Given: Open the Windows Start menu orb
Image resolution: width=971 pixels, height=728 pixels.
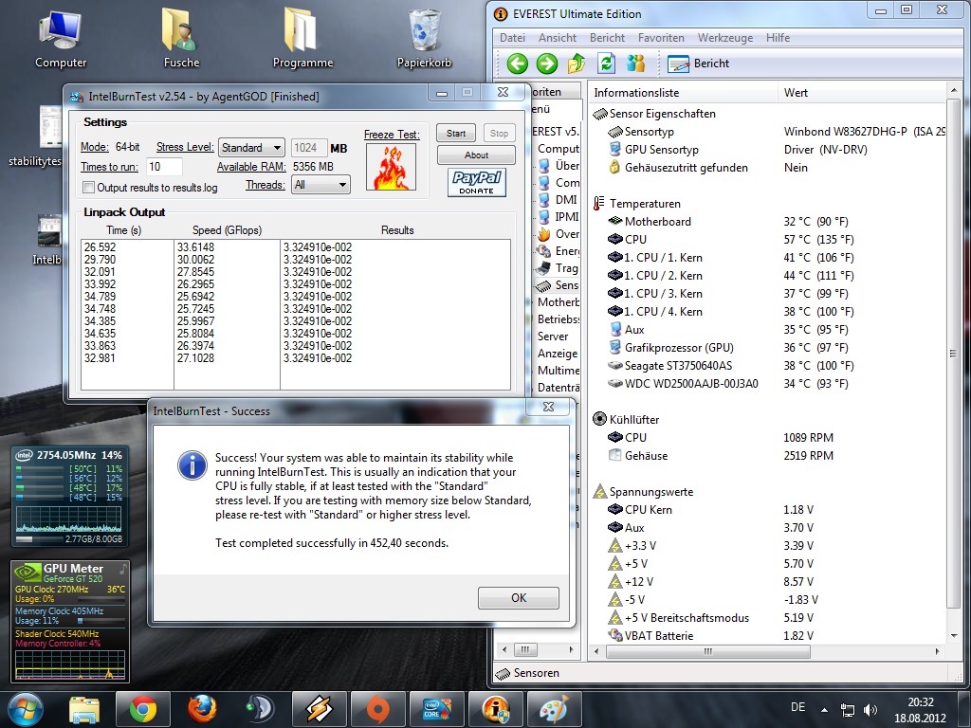Looking at the screenshot, I should click(25, 709).
